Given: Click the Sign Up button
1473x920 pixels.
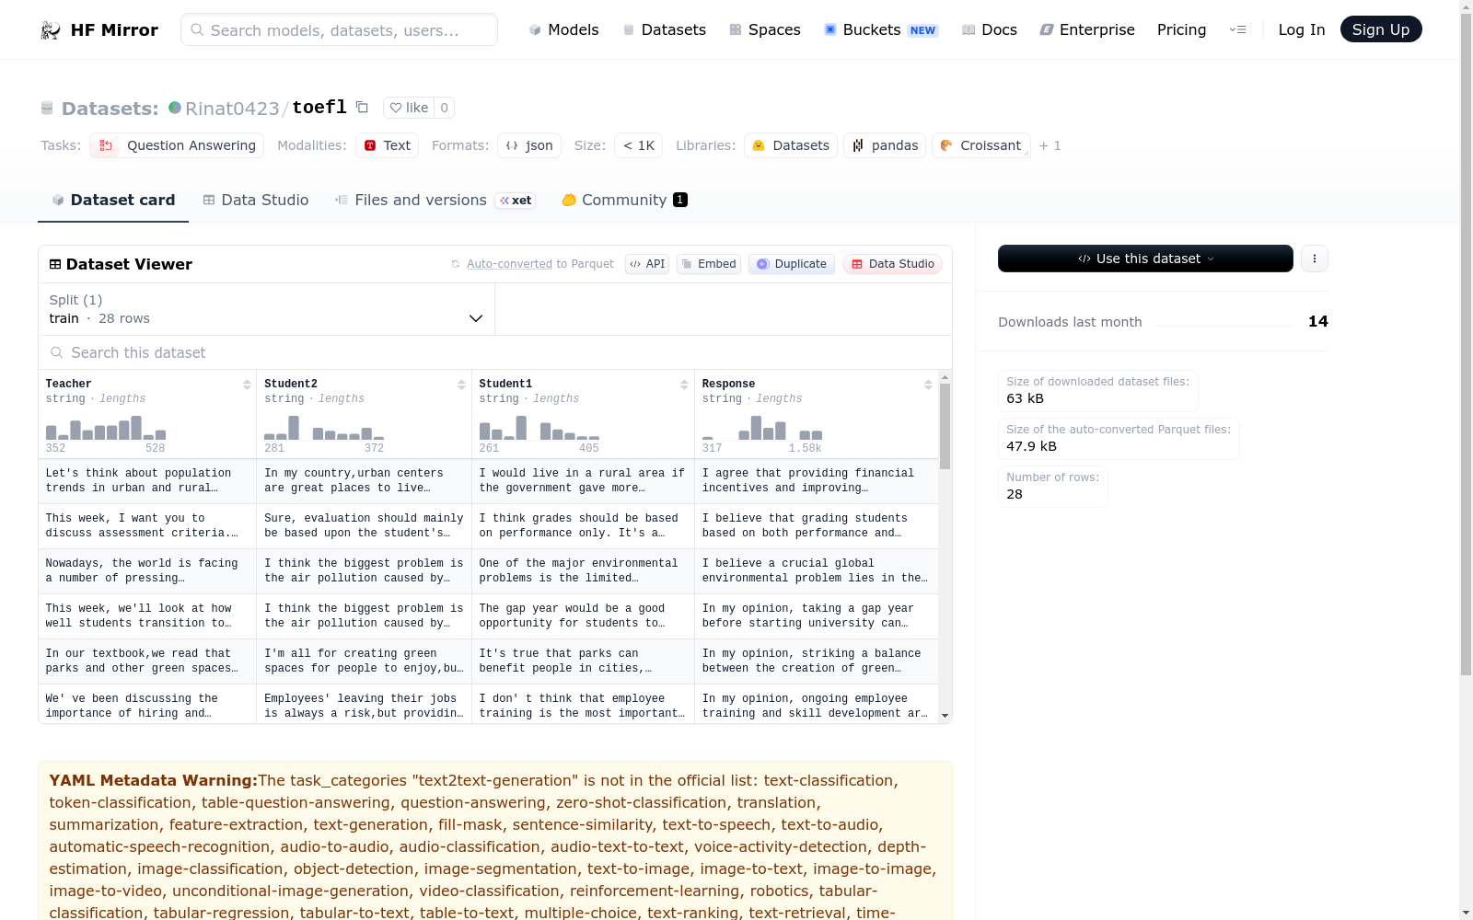Looking at the screenshot, I should (x=1381, y=29).
